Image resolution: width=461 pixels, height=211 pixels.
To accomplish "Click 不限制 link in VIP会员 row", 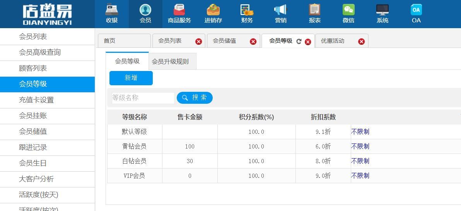I will (x=360, y=176).
